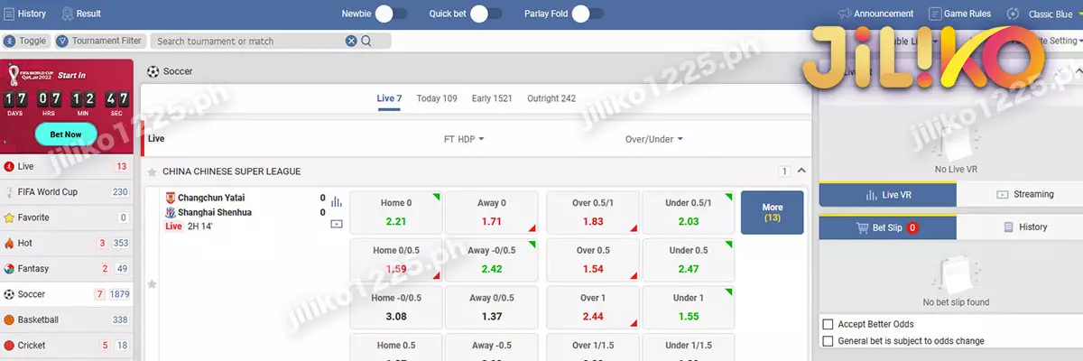
Task: Open the Result page icon
Action: pyautogui.click(x=68, y=14)
